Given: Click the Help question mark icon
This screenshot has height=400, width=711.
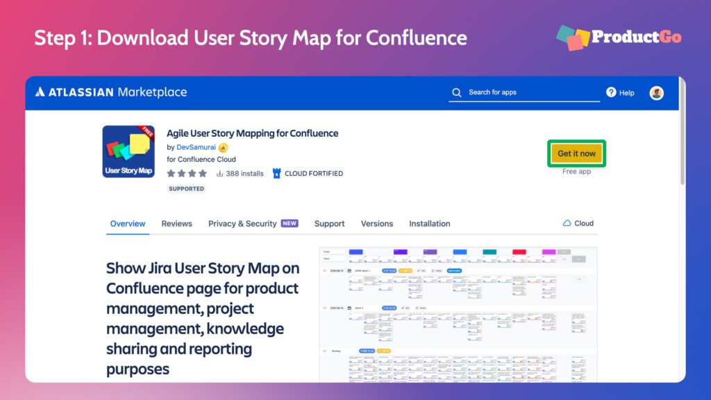Looking at the screenshot, I should coord(610,92).
